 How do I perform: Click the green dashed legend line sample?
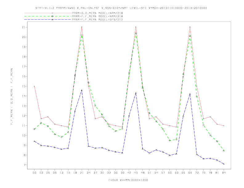[x=48, y=16]
